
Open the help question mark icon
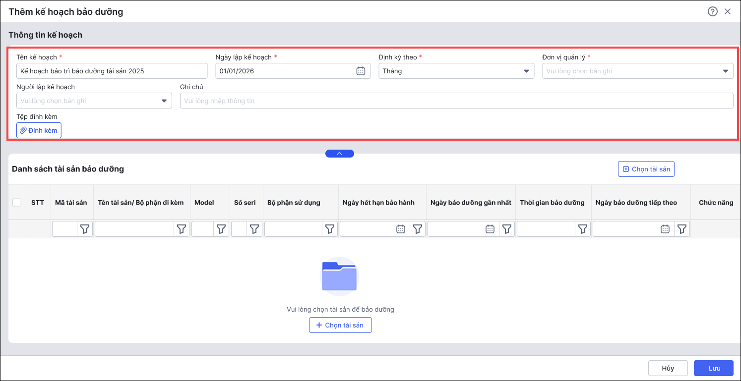[712, 11]
